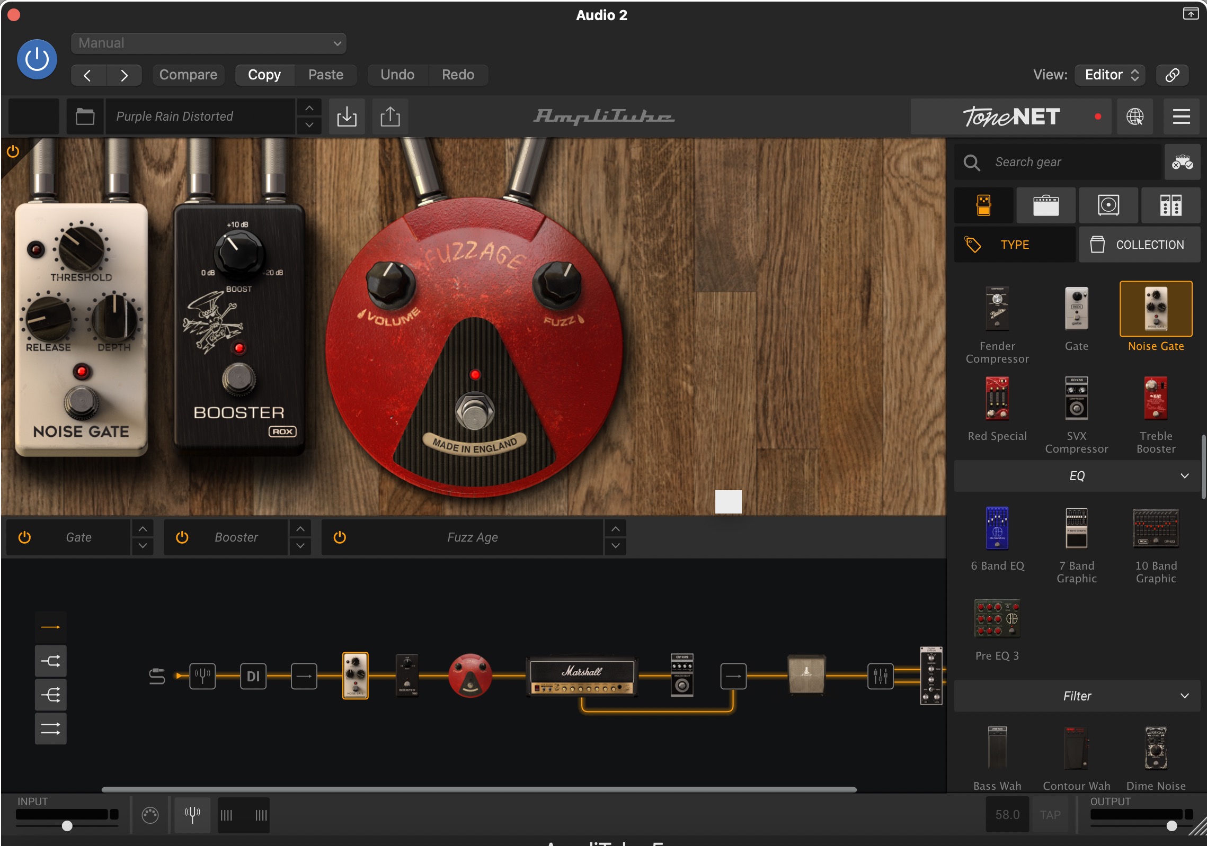The width and height of the screenshot is (1207, 846).
Task: Select the Marshall amp in chain
Action: [582, 676]
